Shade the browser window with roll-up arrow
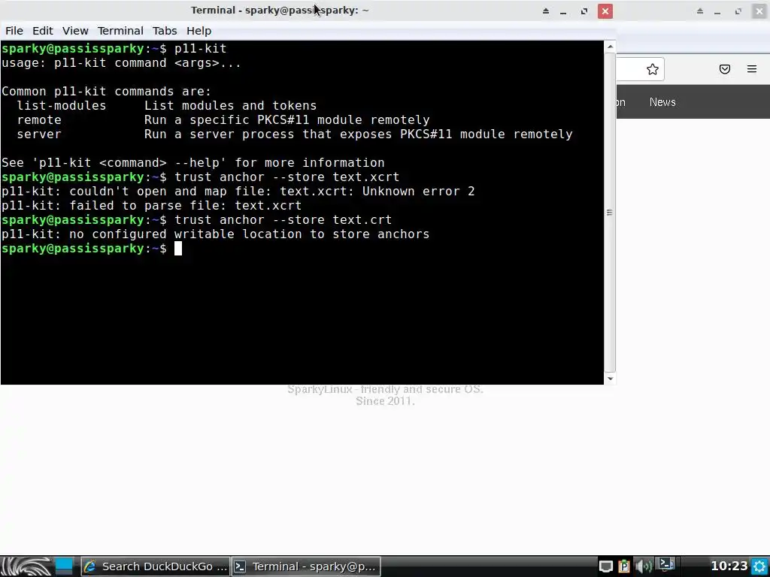770x577 pixels. coord(700,11)
